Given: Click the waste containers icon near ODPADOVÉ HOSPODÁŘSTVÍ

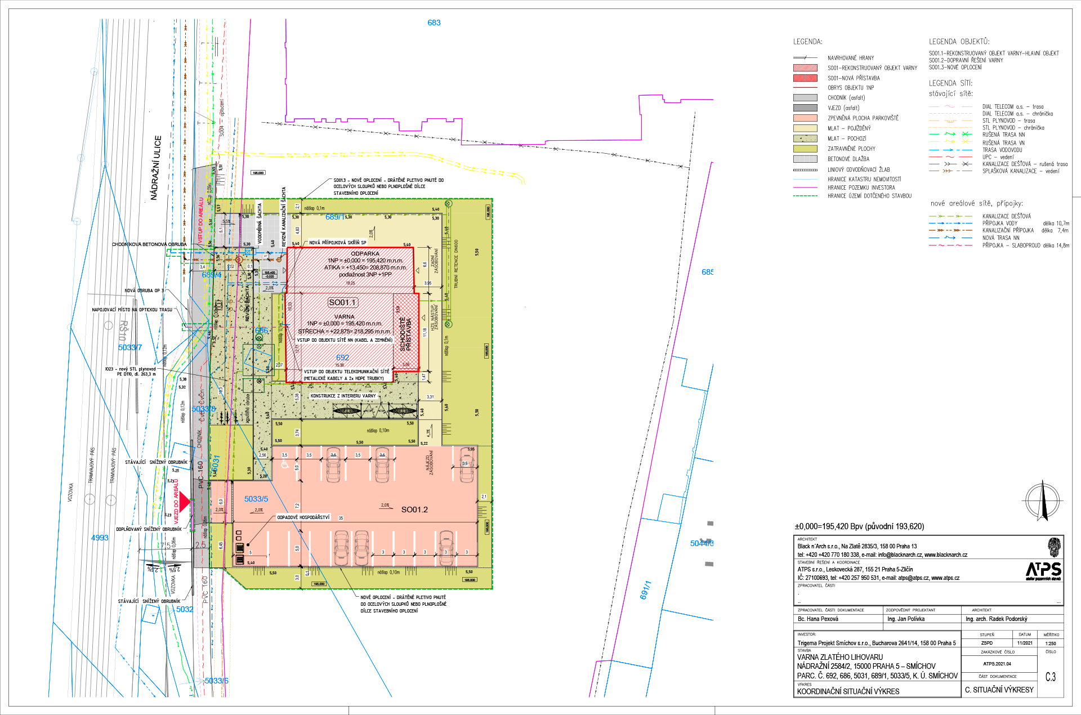Looking at the screenshot, I should click(240, 547).
